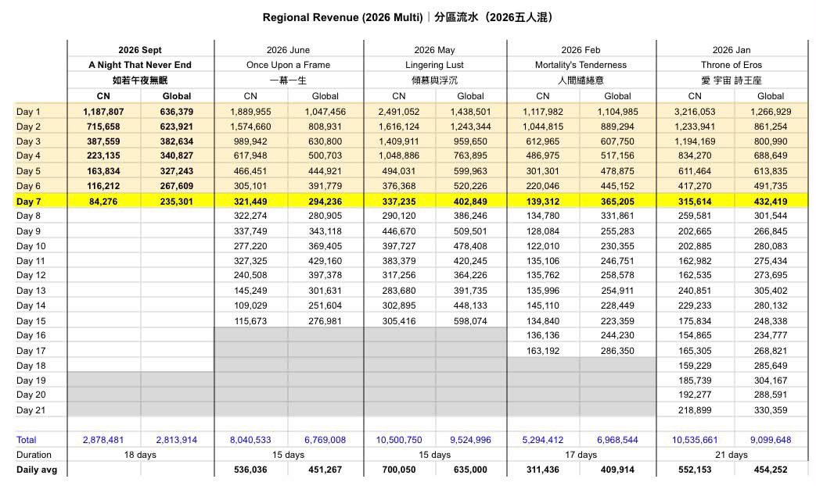Select the Day 7 cell "432,419"
The image size is (816, 486).
click(x=770, y=202)
